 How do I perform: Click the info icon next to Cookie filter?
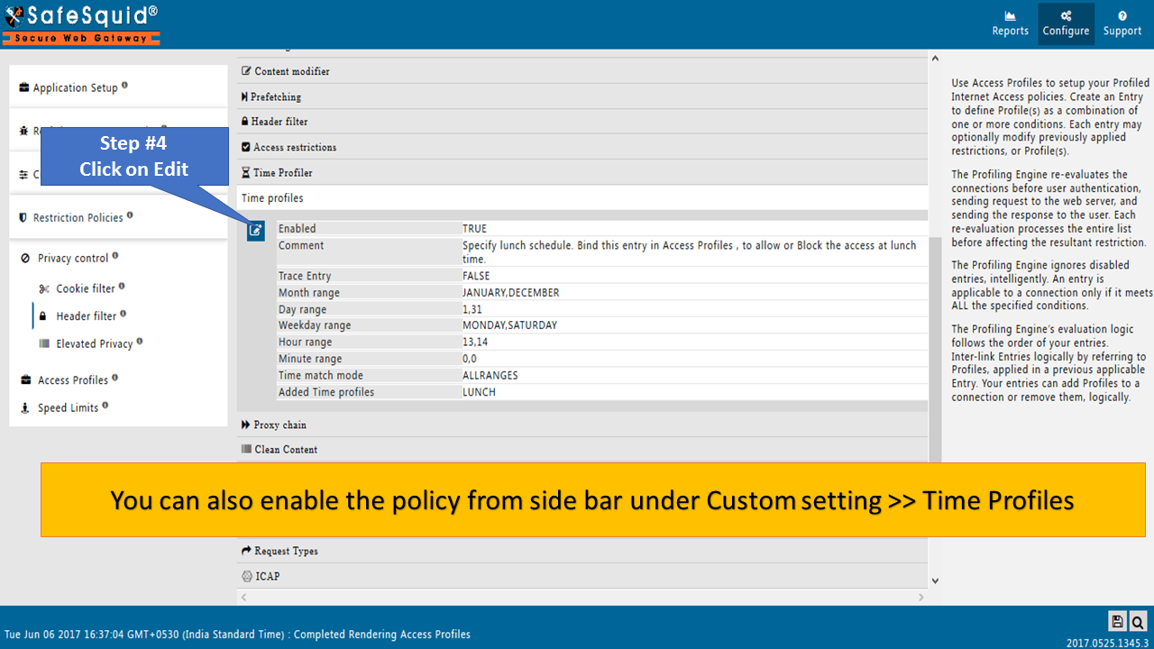pos(122,287)
